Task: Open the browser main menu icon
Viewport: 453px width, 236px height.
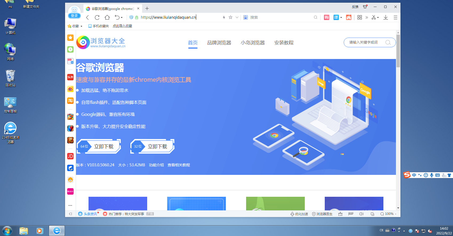Action: (395, 17)
